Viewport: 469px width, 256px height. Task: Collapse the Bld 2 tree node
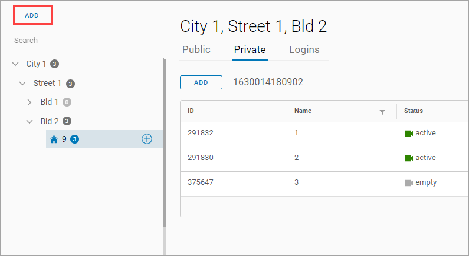pyautogui.click(x=29, y=121)
